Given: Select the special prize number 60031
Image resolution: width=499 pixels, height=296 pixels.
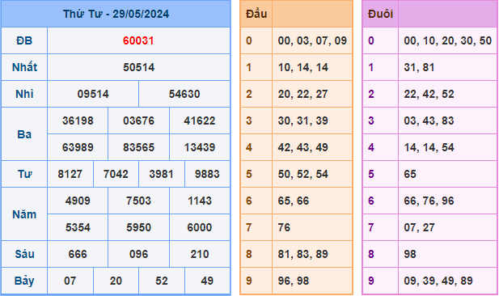Looking at the screenshot, I should coord(138,40).
